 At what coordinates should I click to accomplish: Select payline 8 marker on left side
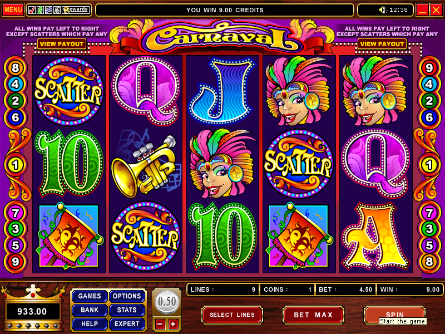16,68
